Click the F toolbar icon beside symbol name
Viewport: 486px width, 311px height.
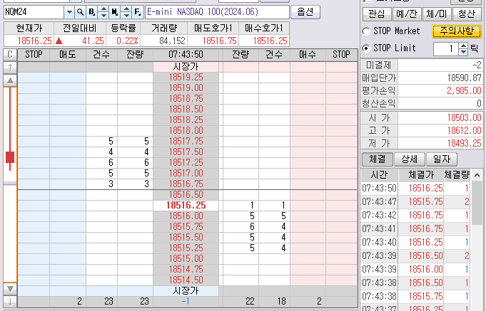pyautogui.click(x=138, y=12)
